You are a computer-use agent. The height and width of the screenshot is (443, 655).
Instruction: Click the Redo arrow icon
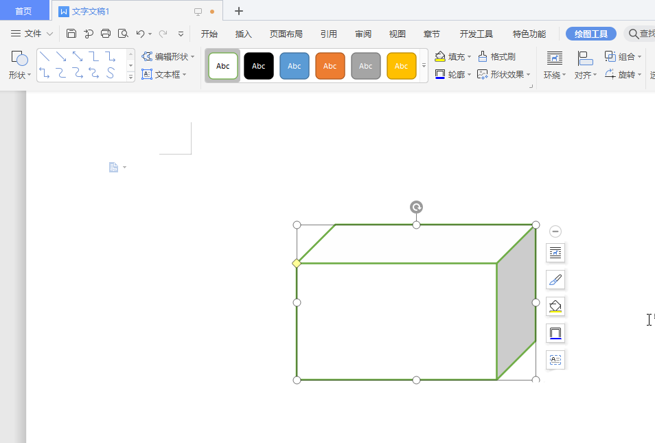coord(163,34)
